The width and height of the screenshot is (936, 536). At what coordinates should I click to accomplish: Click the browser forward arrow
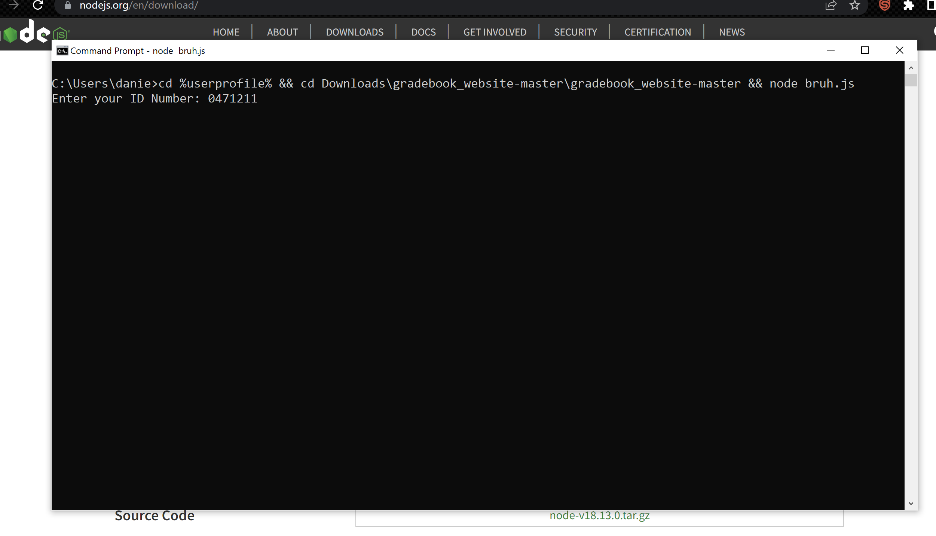tap(13, 5)
